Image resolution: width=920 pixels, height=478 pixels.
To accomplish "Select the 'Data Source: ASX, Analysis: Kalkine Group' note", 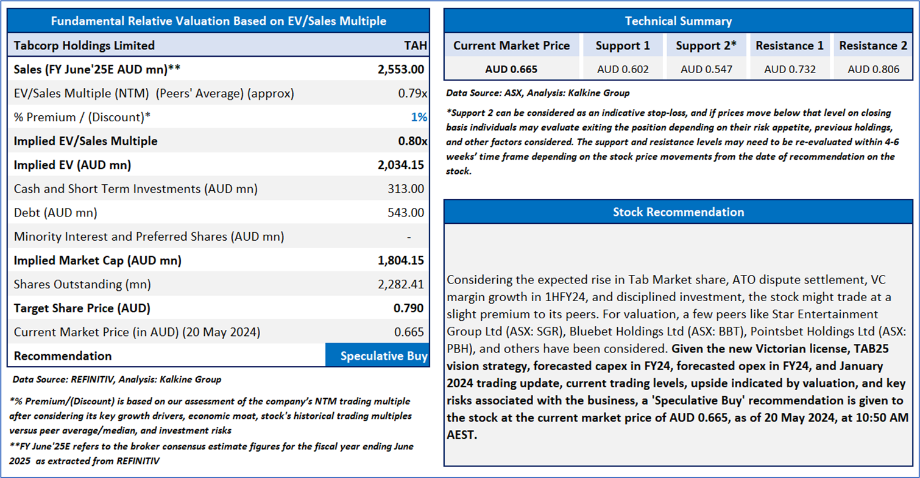I will click(538, 93).
